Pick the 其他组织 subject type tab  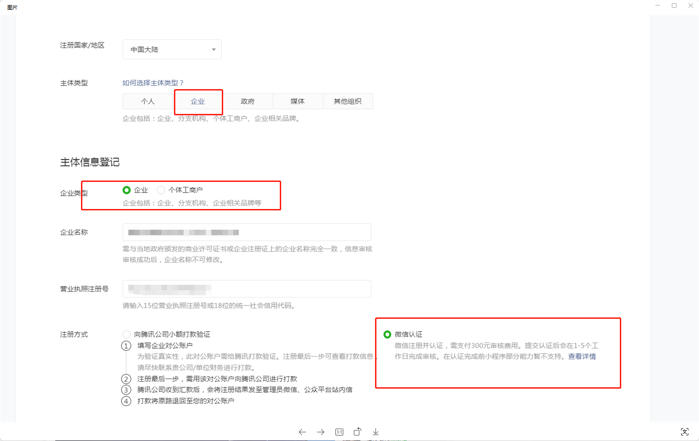click(347, 102)
